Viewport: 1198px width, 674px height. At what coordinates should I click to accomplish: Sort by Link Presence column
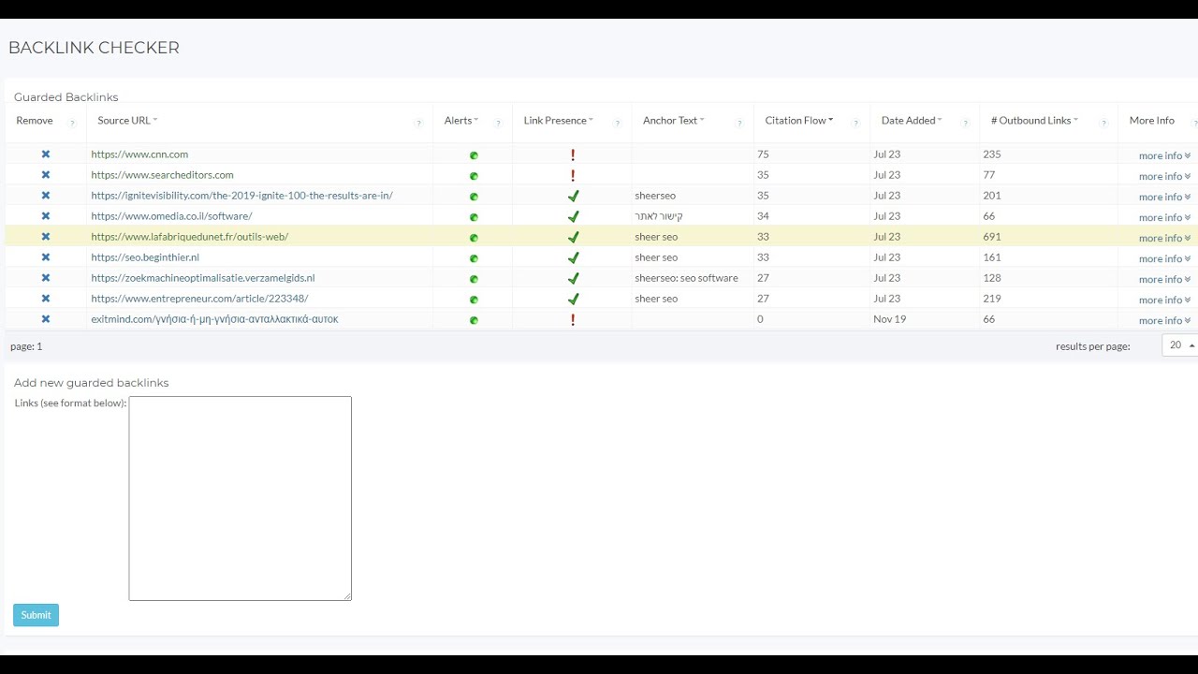click(x=559, y=121)
